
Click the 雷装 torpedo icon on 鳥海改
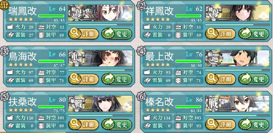[x=10, y=80]
